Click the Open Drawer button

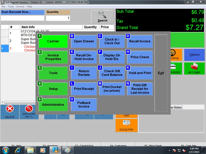click(x=84, y=41)
